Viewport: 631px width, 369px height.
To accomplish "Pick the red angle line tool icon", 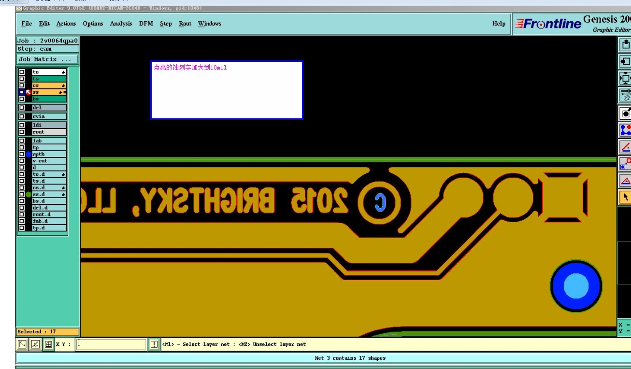I will pyautogui.click(x=625, y=147).
